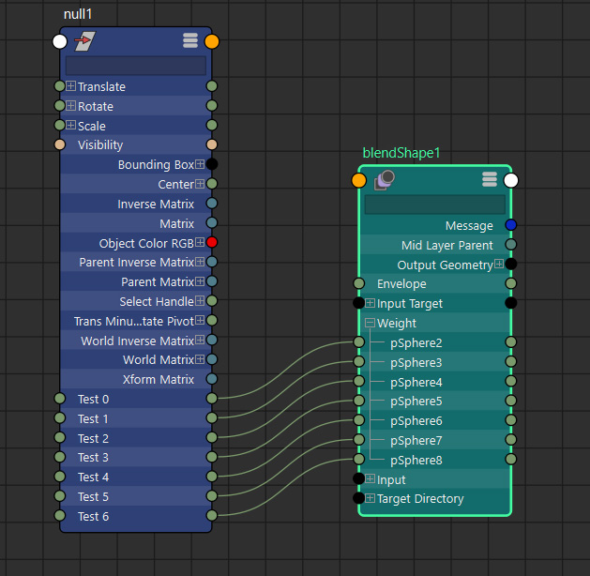Viewport: 590px width, 576px height.
Task: Expand the Rotate attribute on null1
Action: coord(71,106)
